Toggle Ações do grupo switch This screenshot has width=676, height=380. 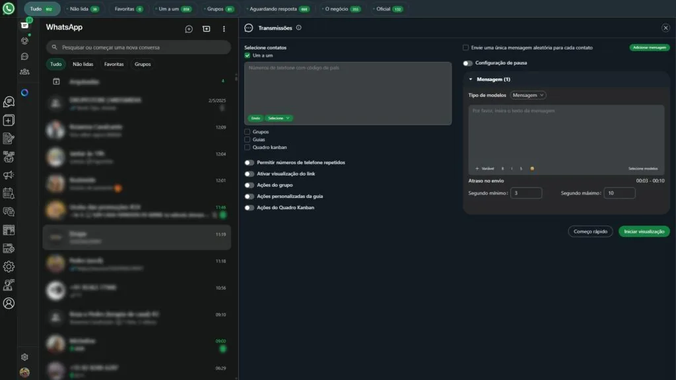(249, 185)
